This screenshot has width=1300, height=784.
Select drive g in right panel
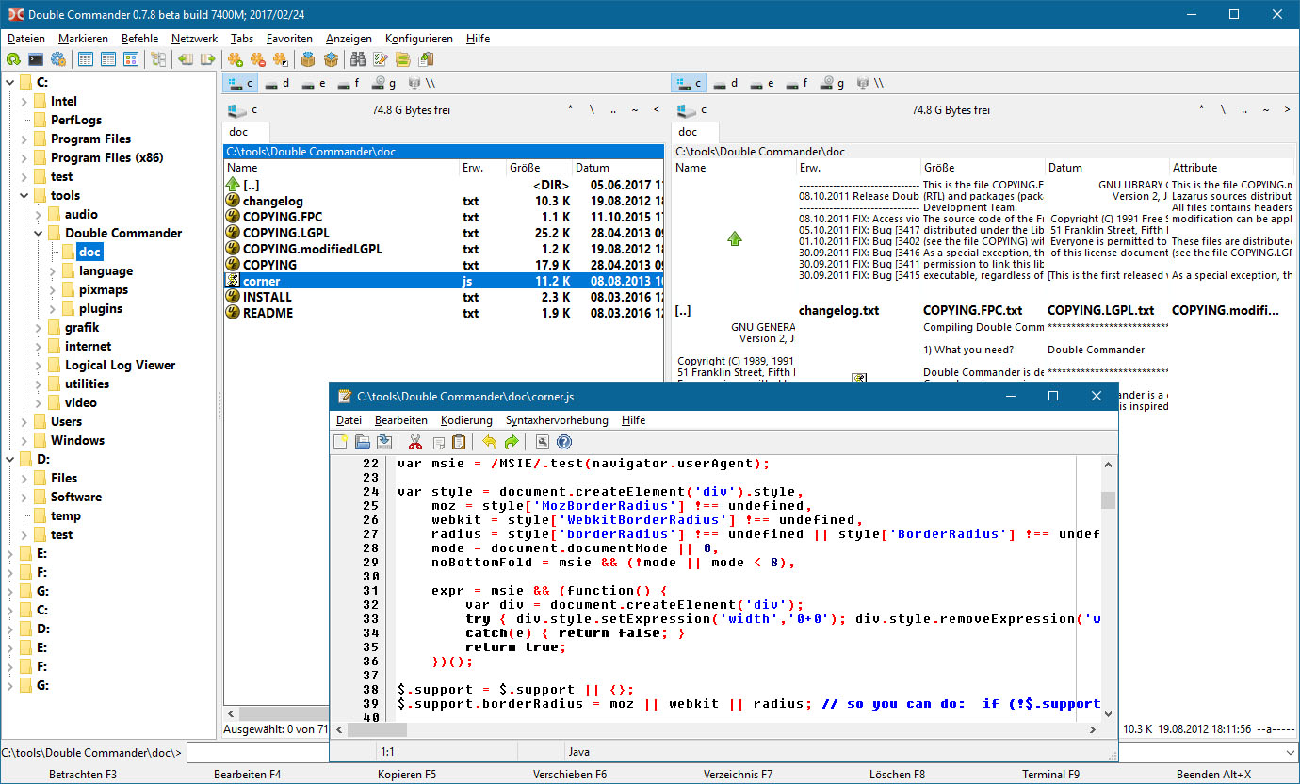pos(833,83)
